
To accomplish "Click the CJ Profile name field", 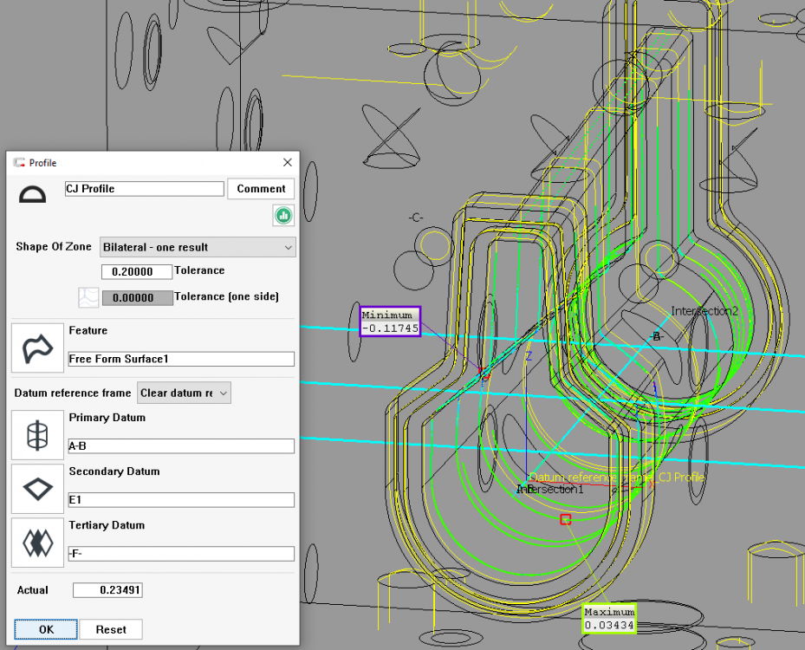I will pos(144,188).
